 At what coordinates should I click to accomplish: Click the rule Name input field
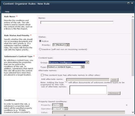tap(77, 22)
